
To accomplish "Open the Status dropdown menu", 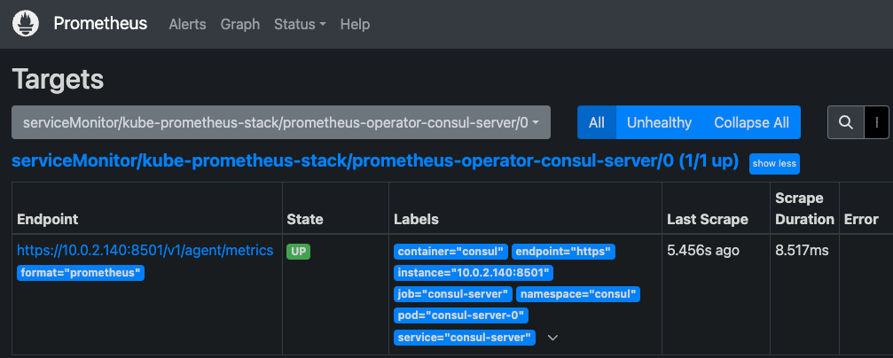I will point(300,24).
